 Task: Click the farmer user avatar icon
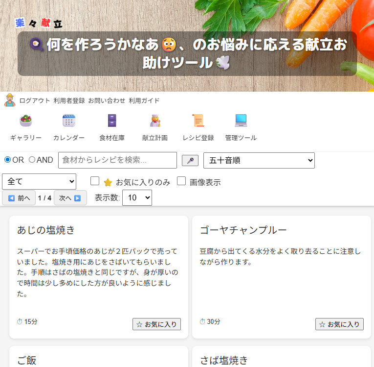coord(10,100)
